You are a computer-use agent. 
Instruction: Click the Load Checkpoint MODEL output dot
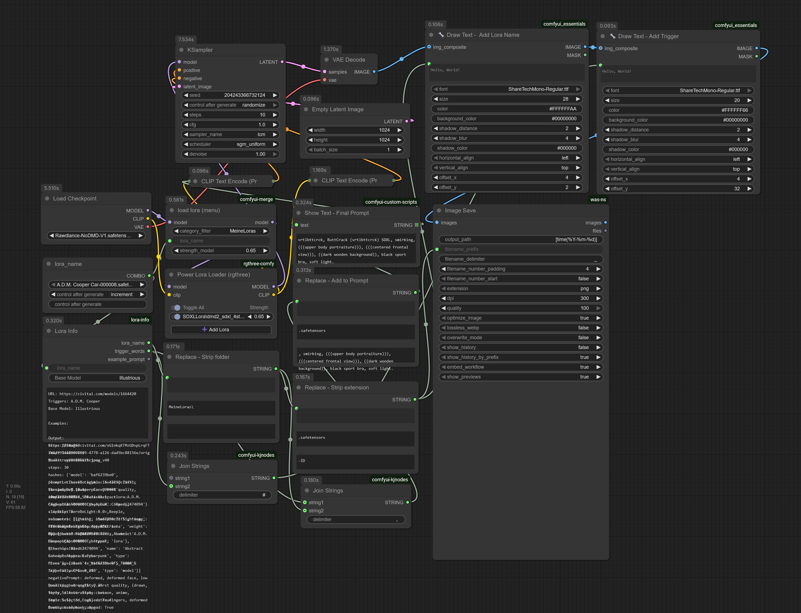tap(148, 211)
